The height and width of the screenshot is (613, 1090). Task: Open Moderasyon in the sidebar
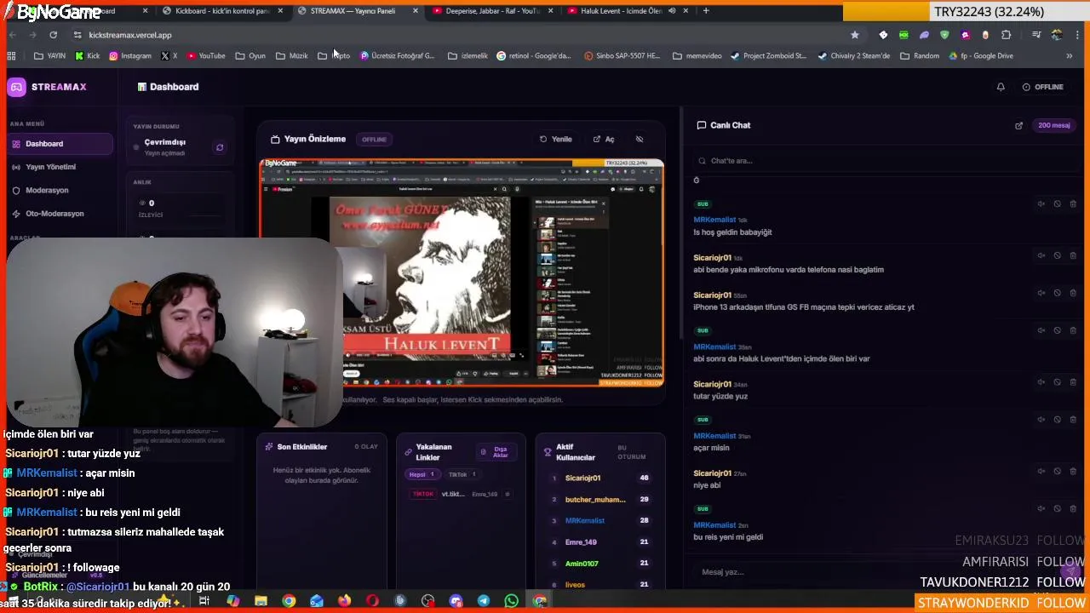[x=58, y=191]
